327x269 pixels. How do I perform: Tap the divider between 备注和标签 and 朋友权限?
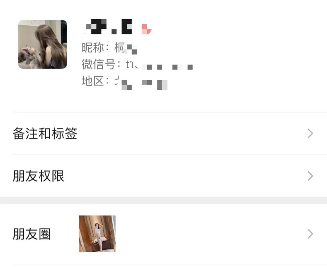170,155
